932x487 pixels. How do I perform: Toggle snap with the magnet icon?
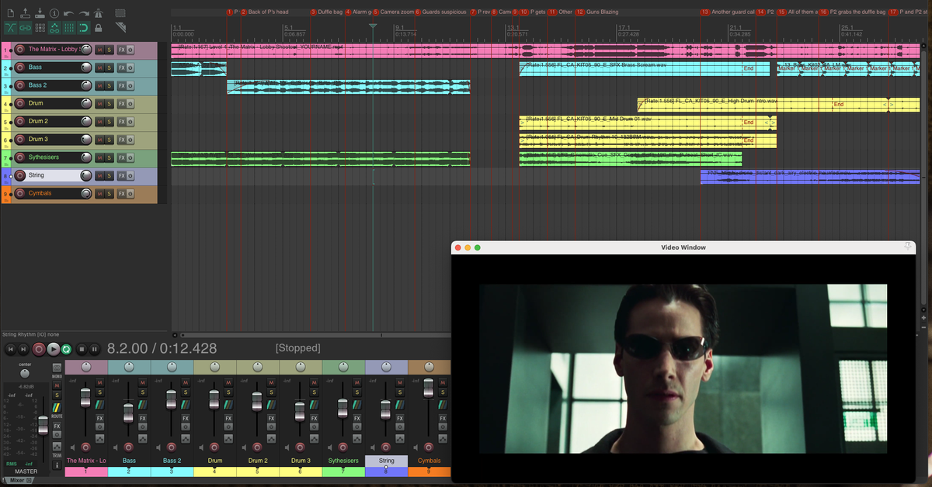[x=84, y=28]
